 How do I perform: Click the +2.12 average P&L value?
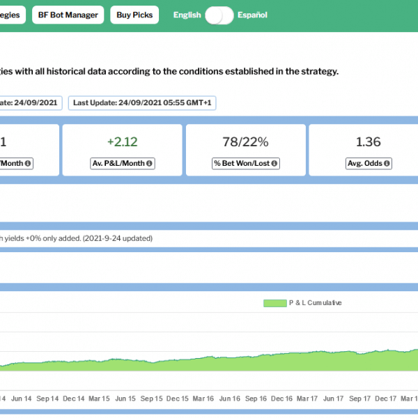(123, 142)
